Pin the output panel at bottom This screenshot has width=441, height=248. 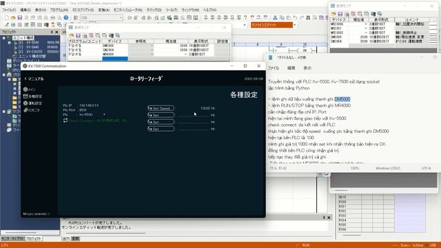coord(324,218)
